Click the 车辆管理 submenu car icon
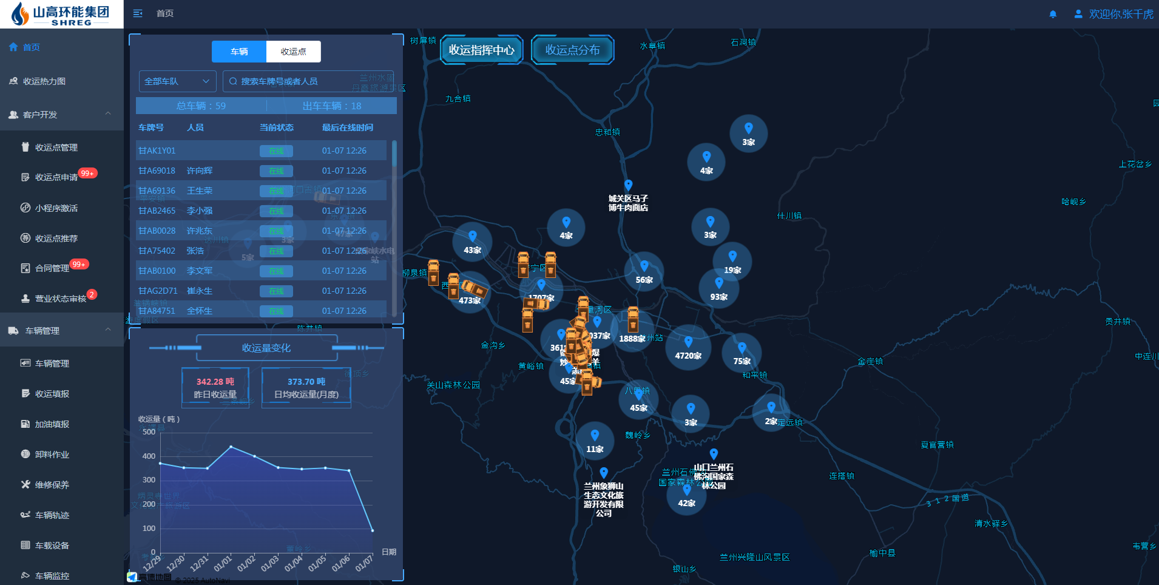The height and width of the screenshot is (585, 1159). click(25, 363)
